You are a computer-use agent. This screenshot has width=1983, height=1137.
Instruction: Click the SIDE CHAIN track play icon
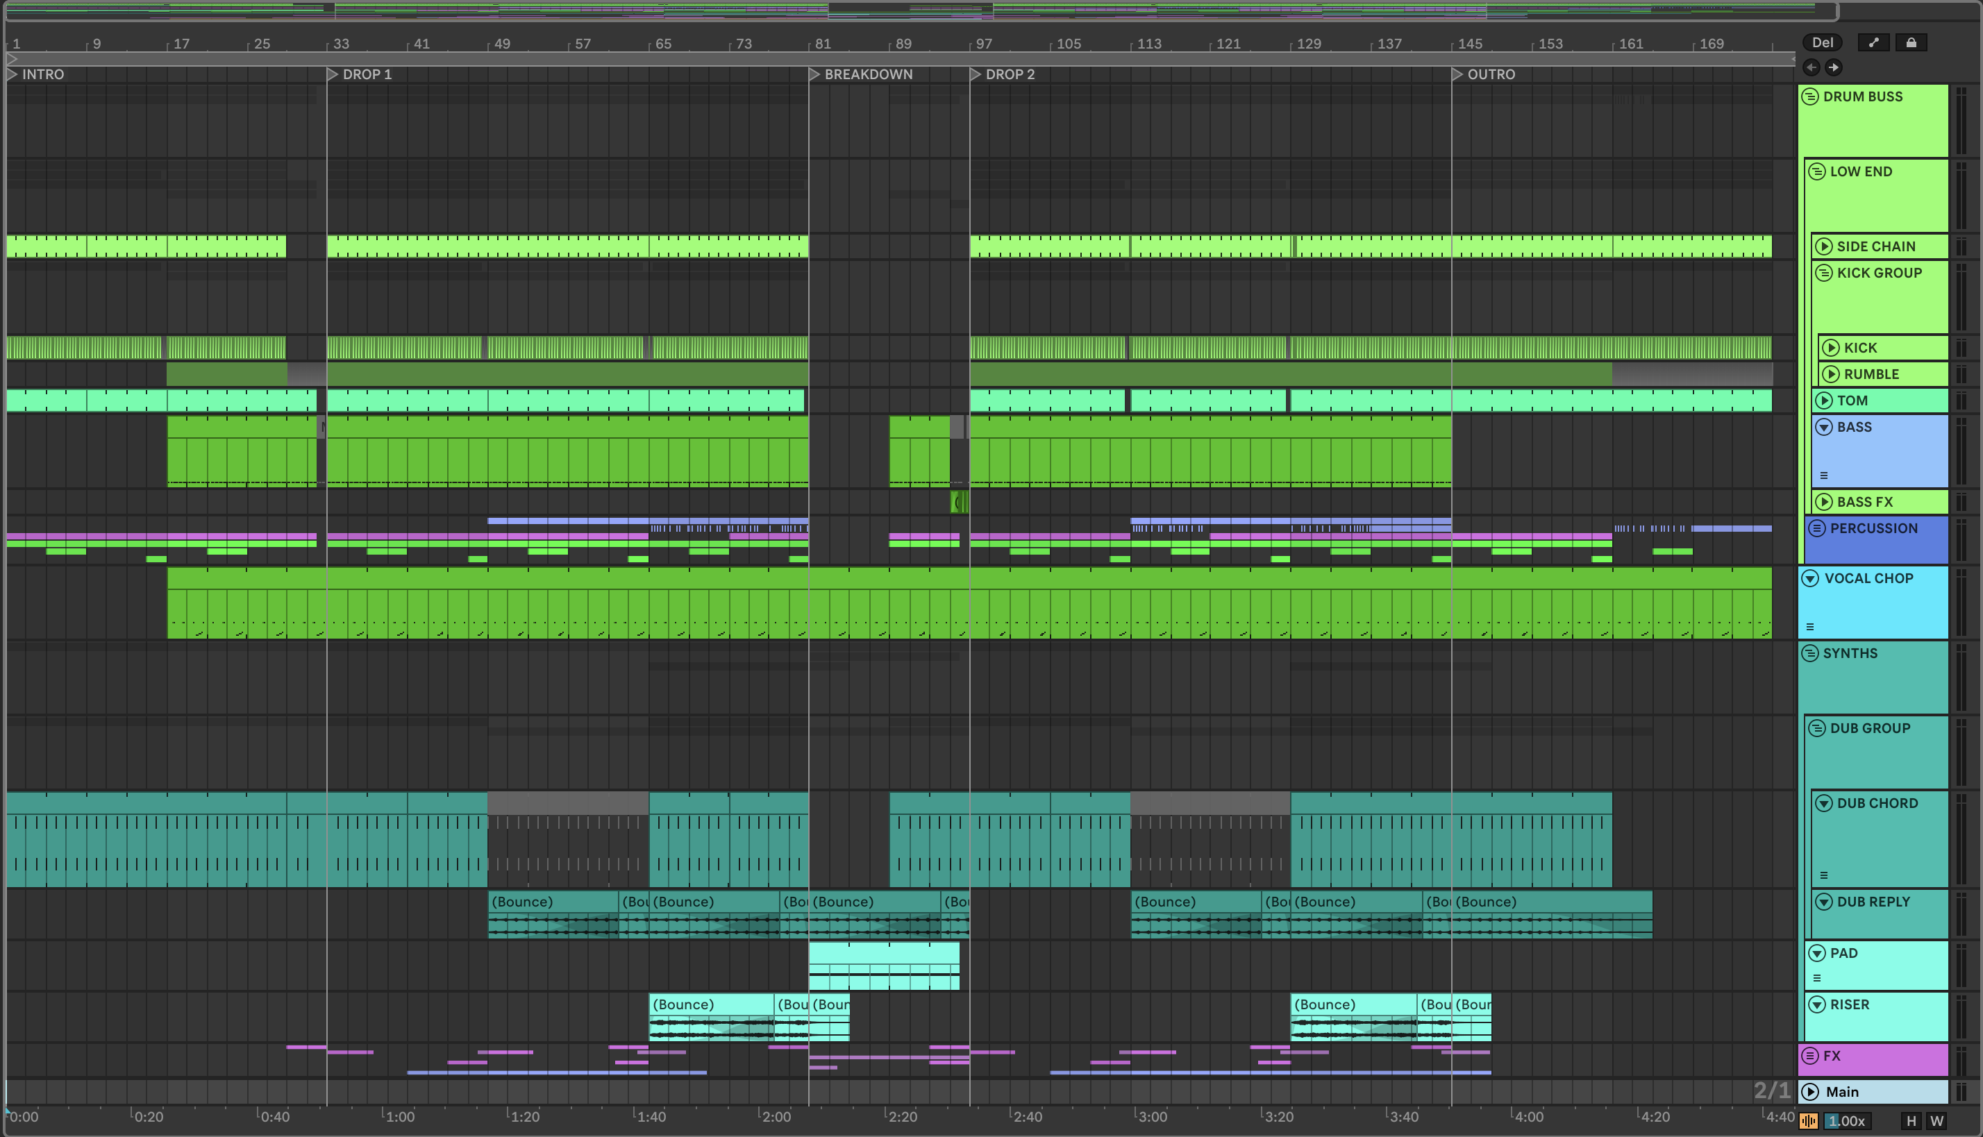coord(1824,247)
